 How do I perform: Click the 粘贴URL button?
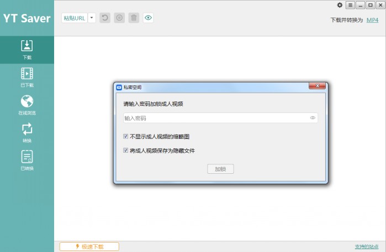[75, 18]
